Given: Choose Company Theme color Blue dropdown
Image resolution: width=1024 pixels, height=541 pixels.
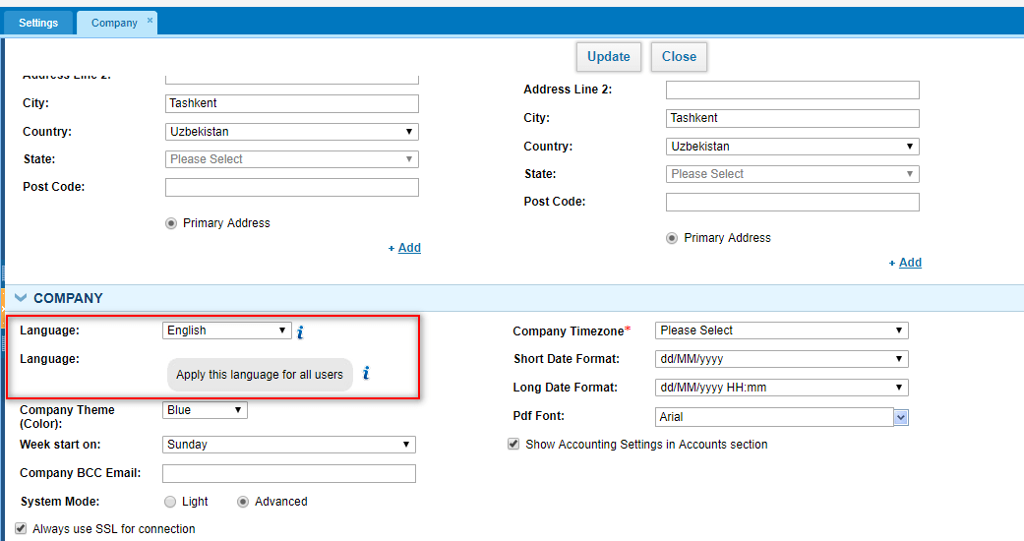Looking at the screenshot, I should pos(205,410).
